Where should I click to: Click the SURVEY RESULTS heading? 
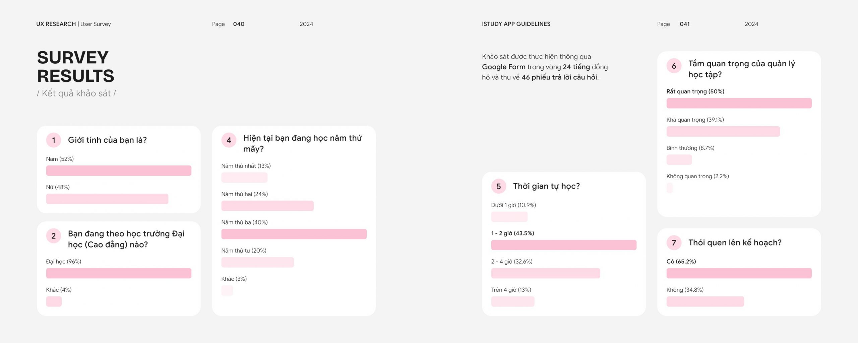pos(76,67)
